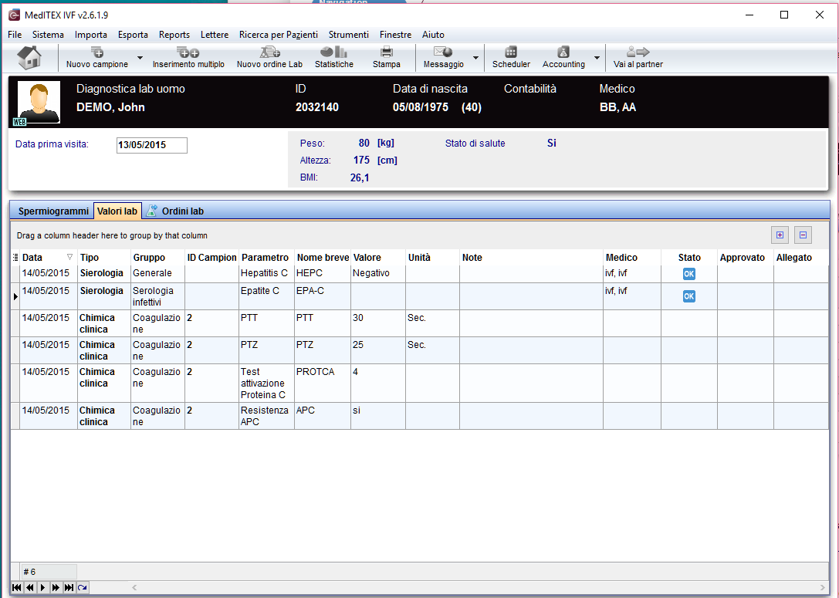The height and width of the screenshot is (598, 839).
Task: Collapse all groups with minus button
Action: coord(803,235)
